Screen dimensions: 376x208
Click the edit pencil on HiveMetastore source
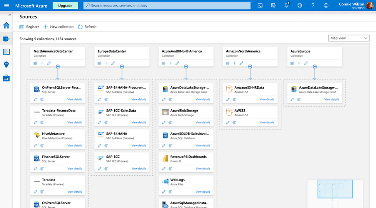pos(35,145)
